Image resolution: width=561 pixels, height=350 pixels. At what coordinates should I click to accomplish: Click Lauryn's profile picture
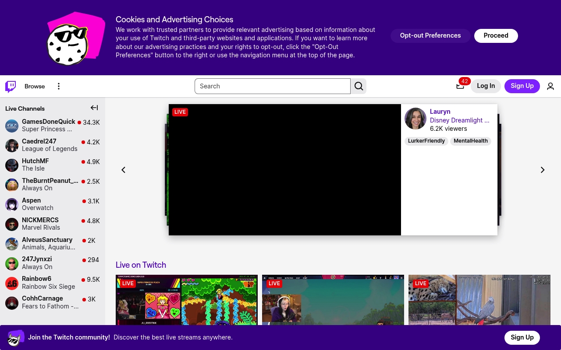(415, 119)
